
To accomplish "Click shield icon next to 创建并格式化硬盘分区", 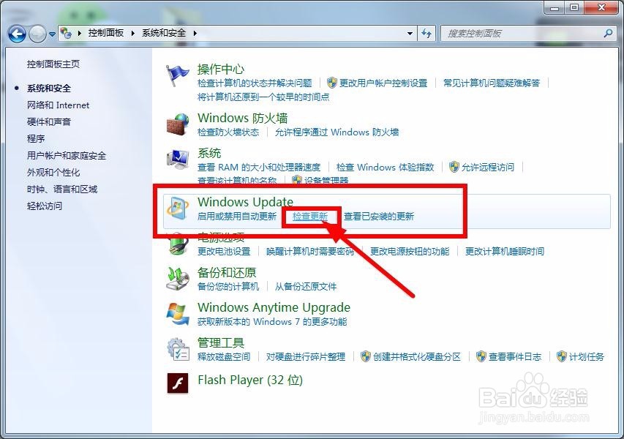I will click(x=366, y=356).
